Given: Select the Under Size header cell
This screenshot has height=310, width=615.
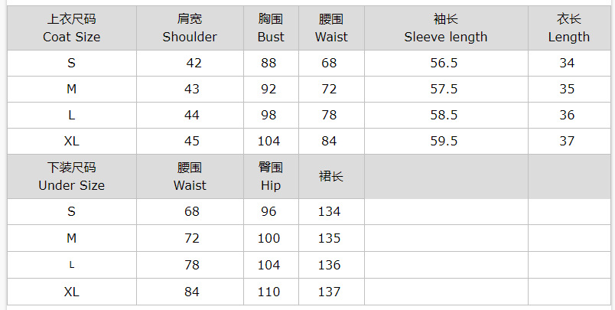Looking at the screenshot, I should pyautogui.click(x=71, y=176).
